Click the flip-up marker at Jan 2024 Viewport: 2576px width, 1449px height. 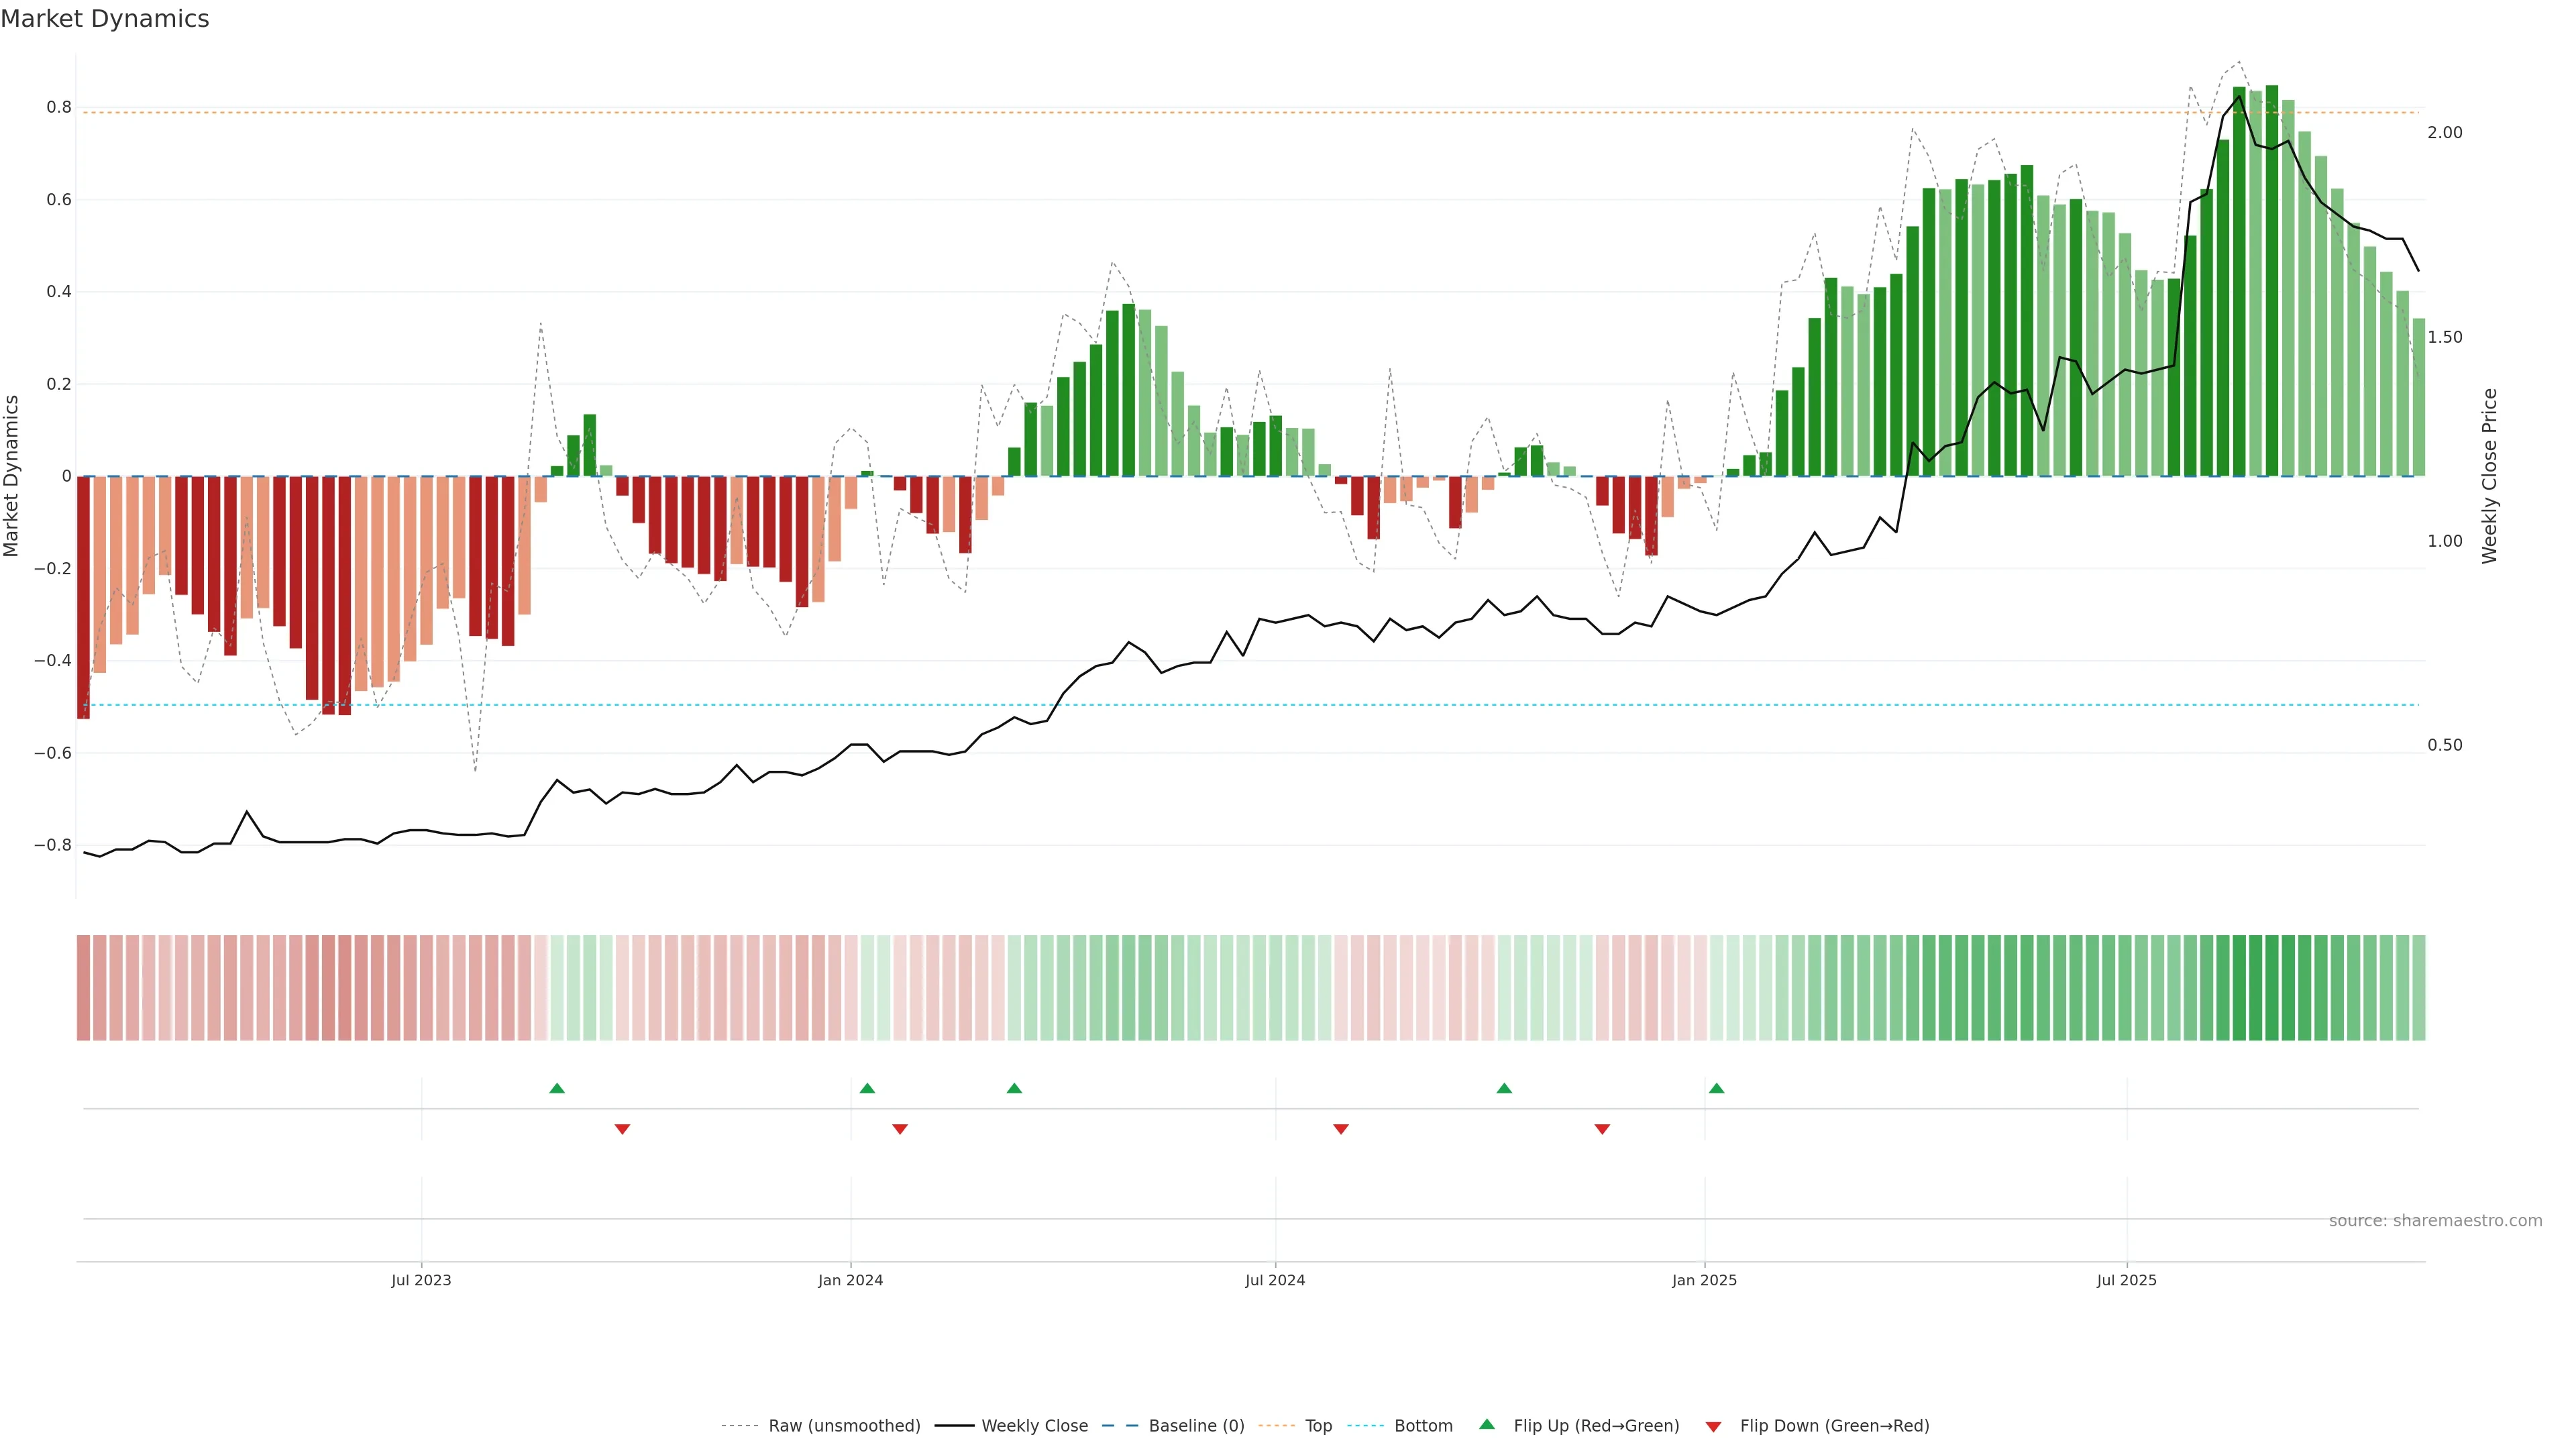(x=867, y=1088)
